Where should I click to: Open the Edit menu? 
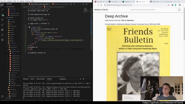pyautogui.click(x=5, y=1)
